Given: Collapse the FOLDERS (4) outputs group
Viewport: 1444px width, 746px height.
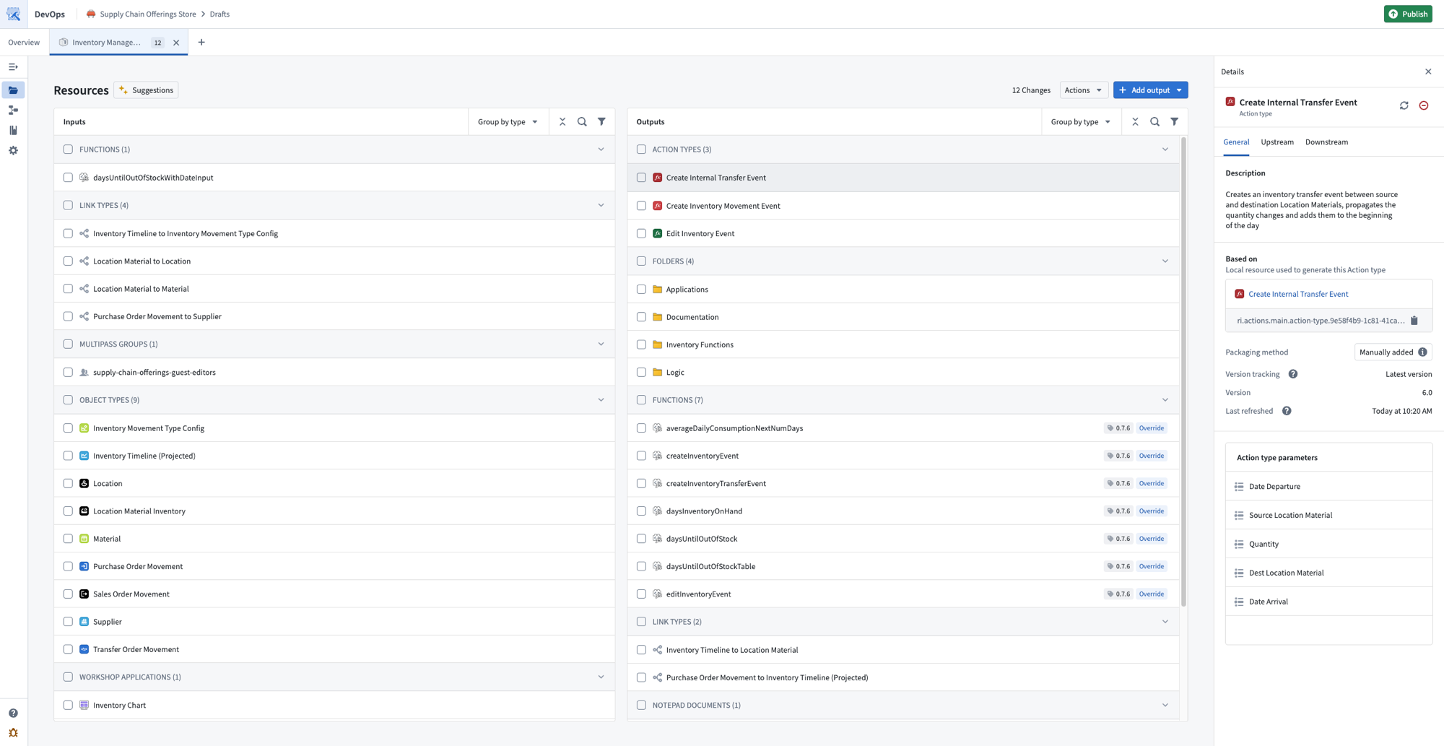Looking at the screenshot, I should tap(1165, 261).
